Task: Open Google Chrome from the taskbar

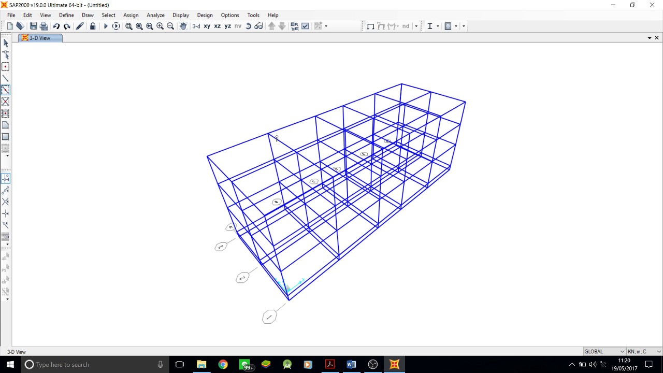Action: coord(223,364)
